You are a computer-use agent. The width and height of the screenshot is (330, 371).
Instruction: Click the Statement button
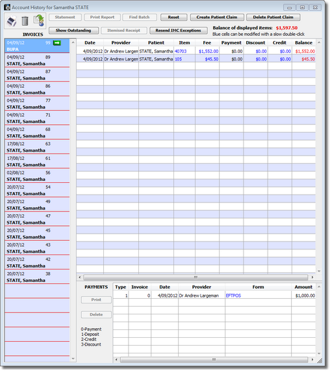65,18
